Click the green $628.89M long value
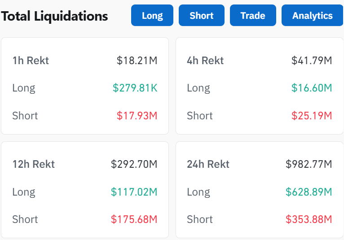This screenshot has height=240, width=344. (309, 192)
